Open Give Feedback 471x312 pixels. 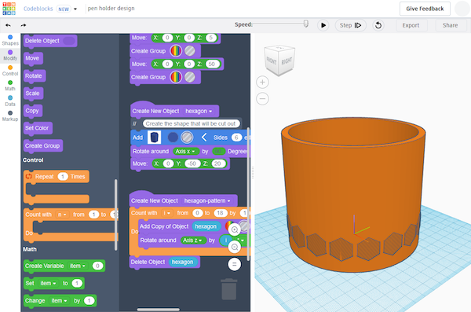[425, 9]
